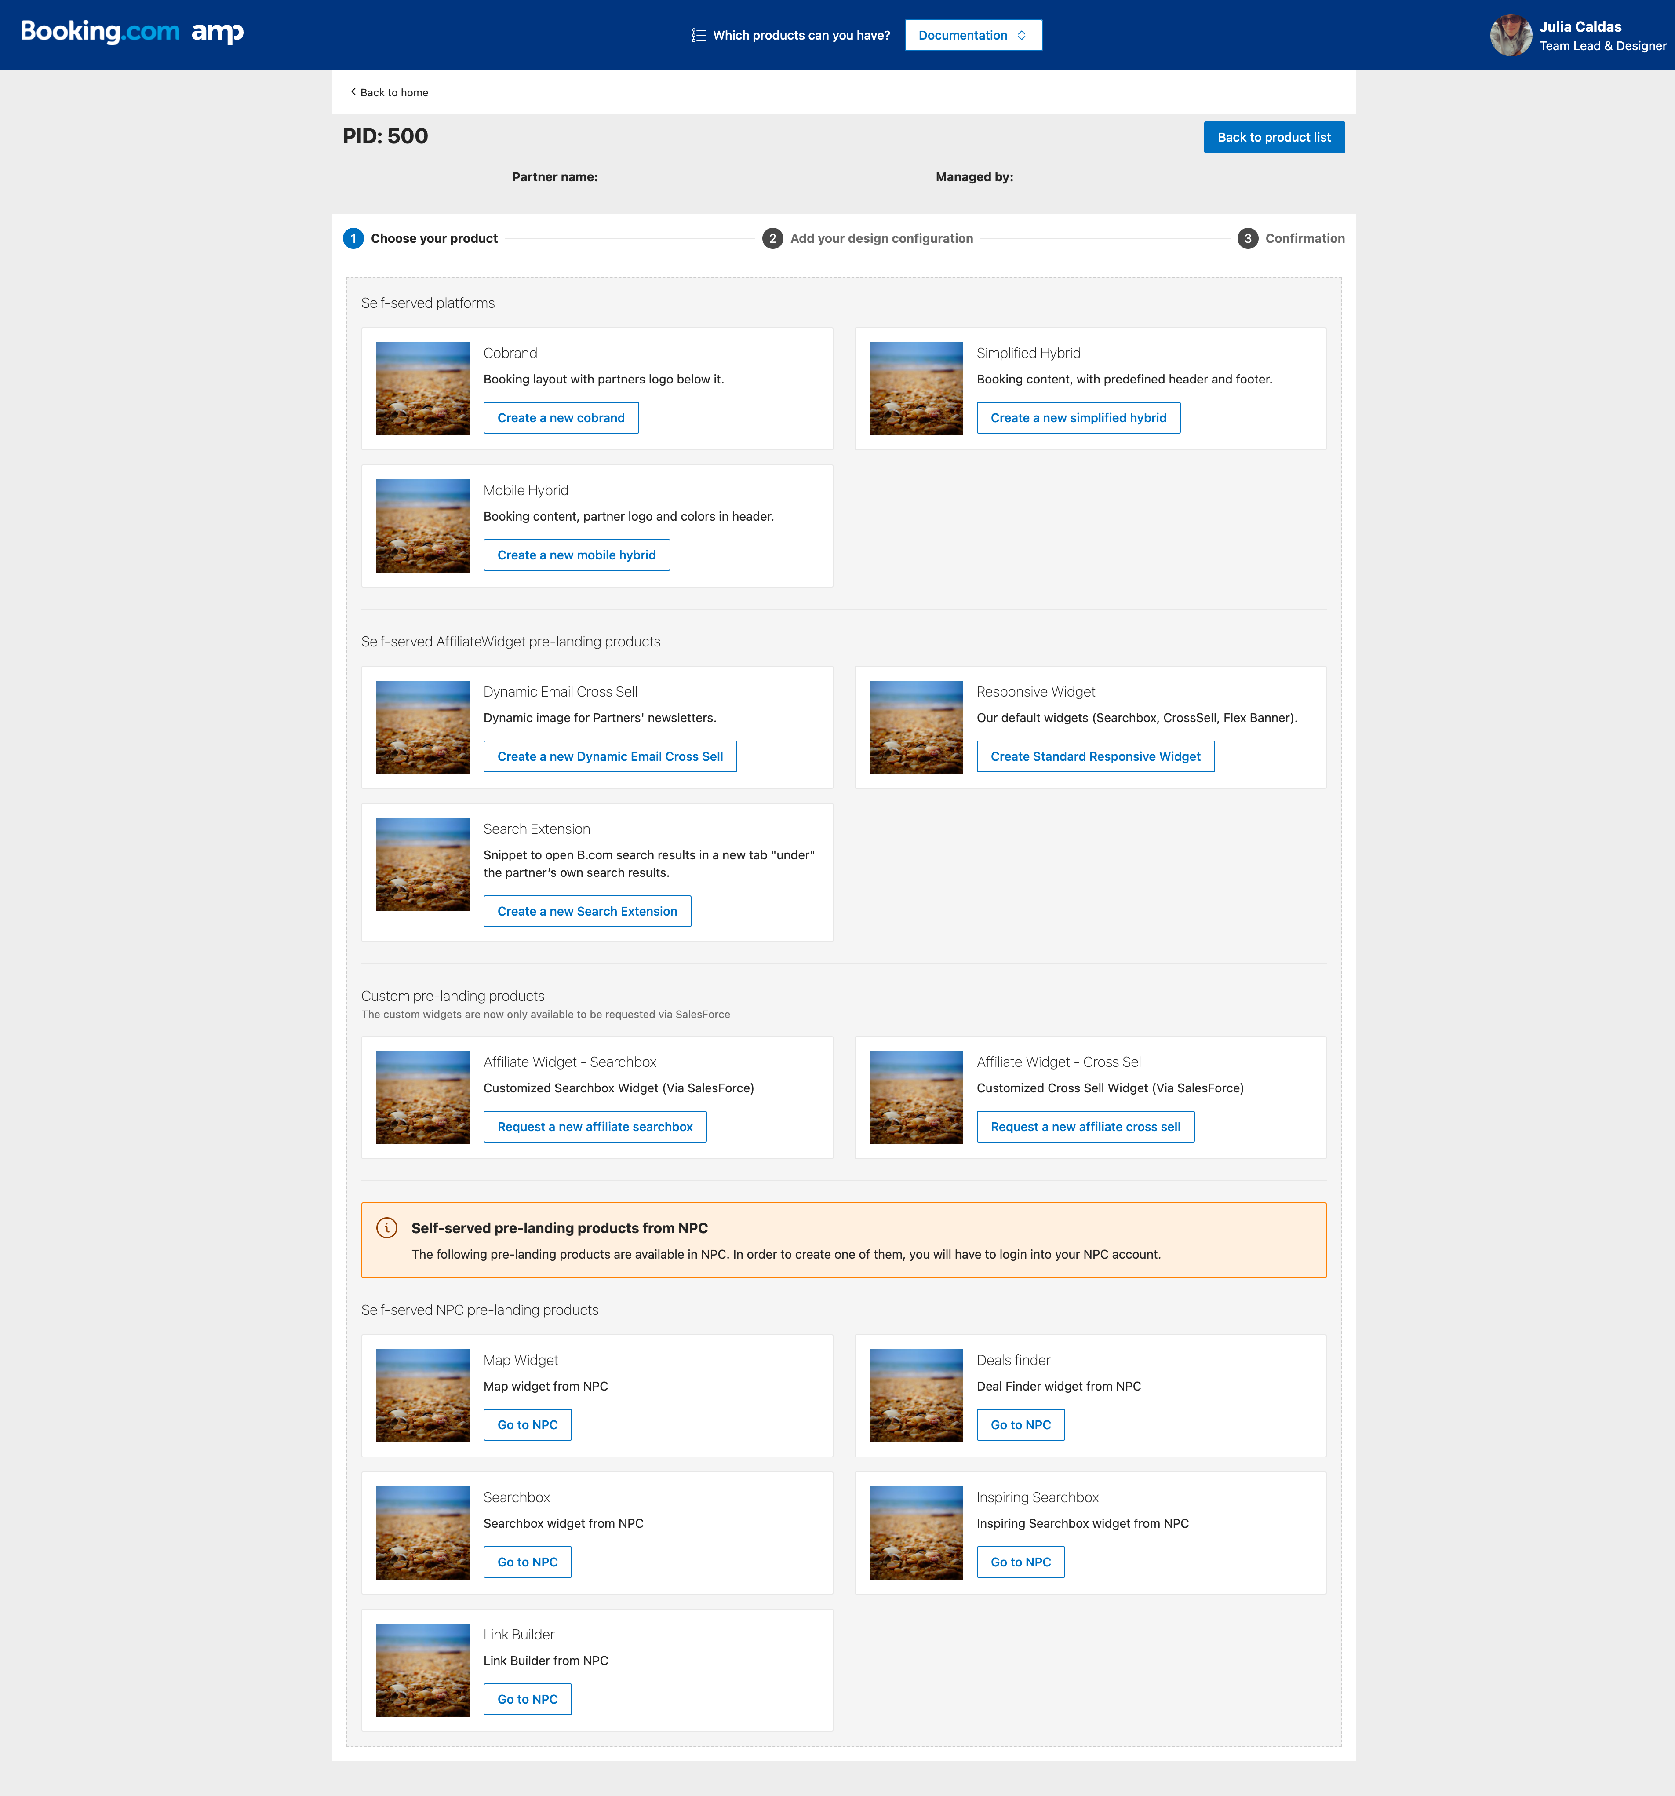Click Create a new Search Extension
Image resolution: width=1675 pixels, height=1796 pixels.
click(x=587, y=912)
